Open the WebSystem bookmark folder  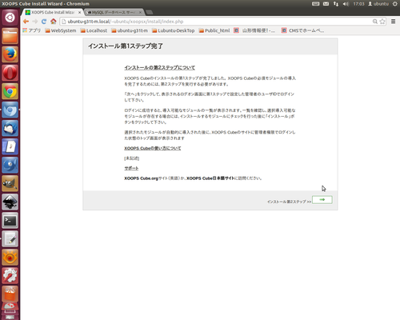coord(61,30)
